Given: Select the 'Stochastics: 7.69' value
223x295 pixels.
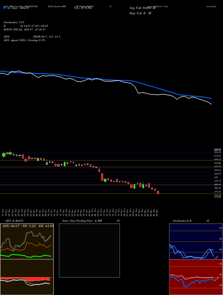Looking at the screenshot, I should [14, 22].
